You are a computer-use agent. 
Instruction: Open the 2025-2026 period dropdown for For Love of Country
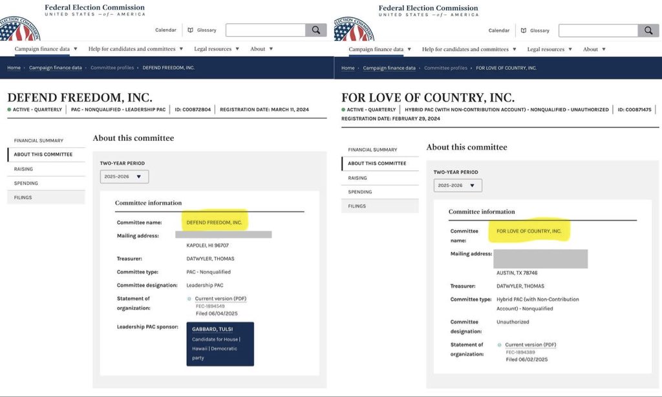tap(458, 186)
